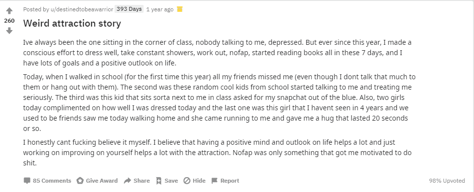Click the 98% Upvoted indicator

(x=447, y=181)
